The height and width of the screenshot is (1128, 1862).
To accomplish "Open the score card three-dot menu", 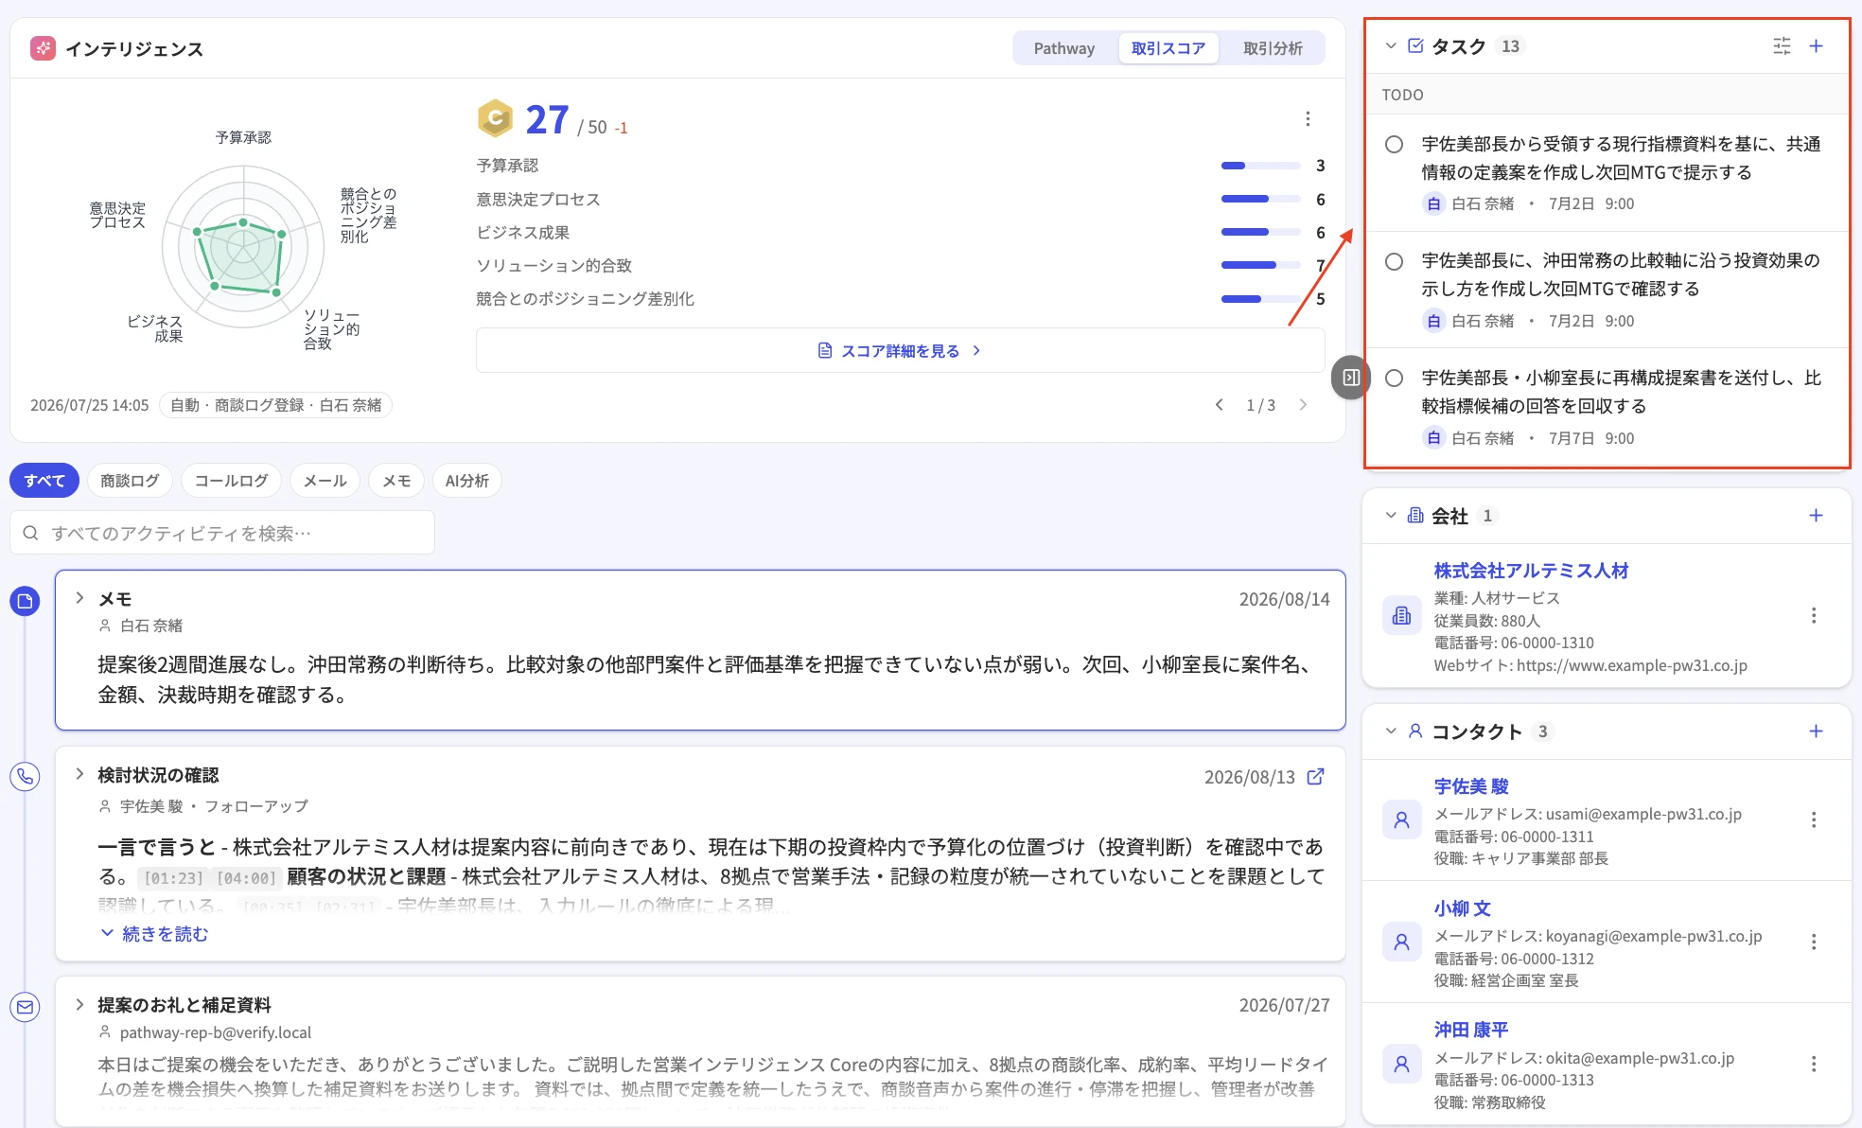I will 1308,119.
